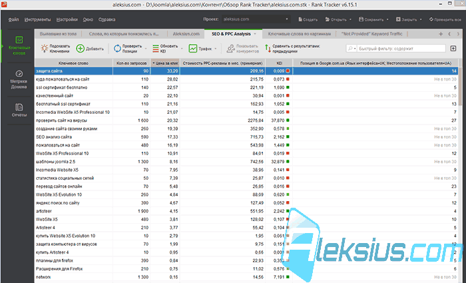Sort by Ключевое слово column header
The width and height of the screenshot is (466, 283).
(x=73, y=63)
